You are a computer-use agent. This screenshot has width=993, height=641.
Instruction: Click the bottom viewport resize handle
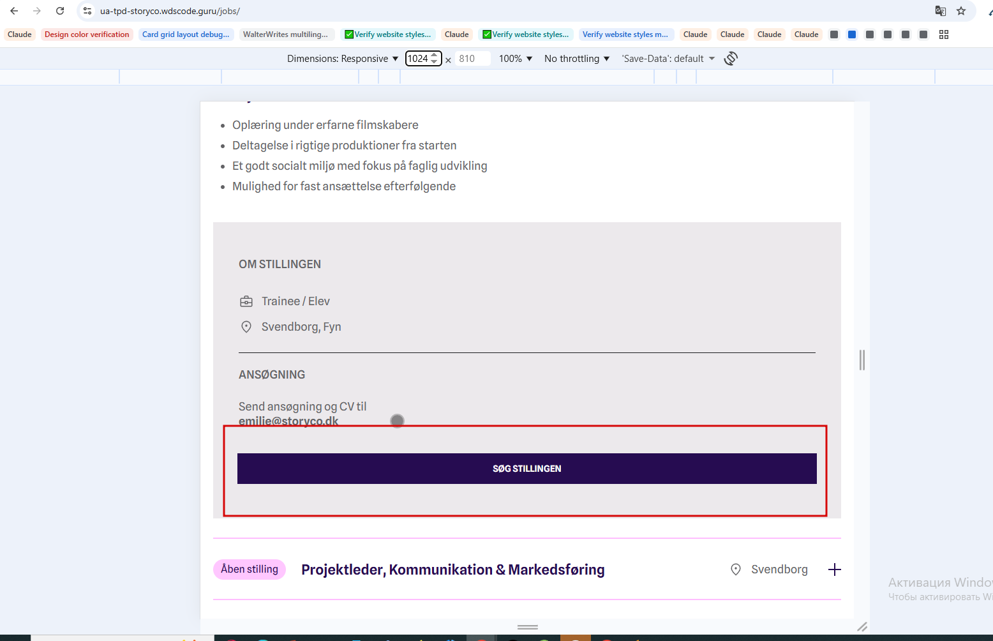pyautogui.click(x=528, y=627)
